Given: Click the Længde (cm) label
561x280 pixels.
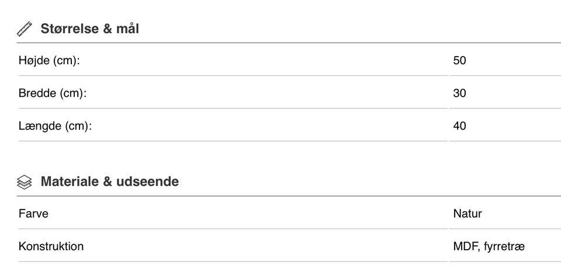Looking at the screenshot, I should coord(55,125).
